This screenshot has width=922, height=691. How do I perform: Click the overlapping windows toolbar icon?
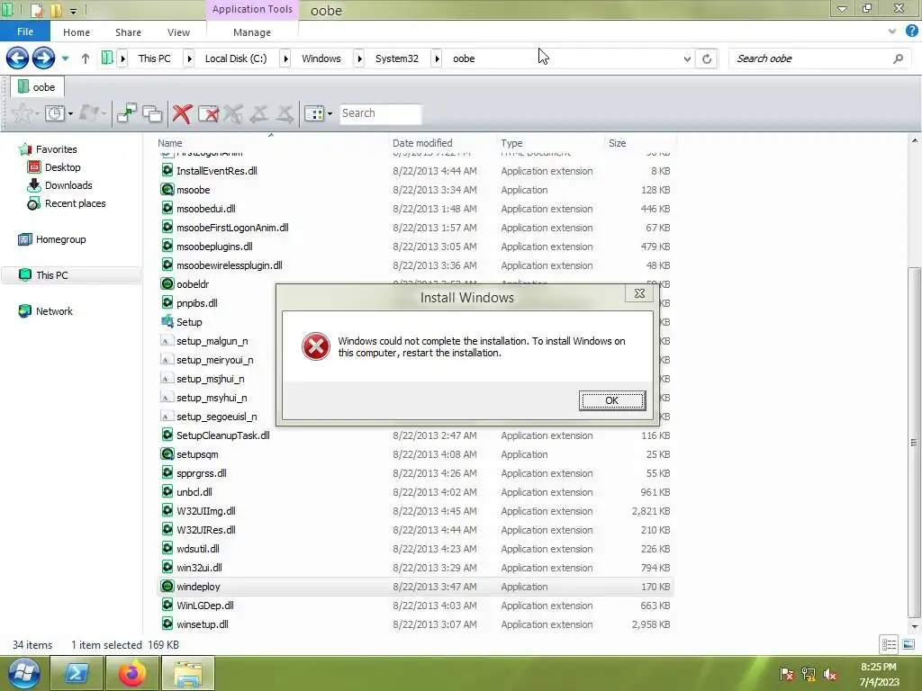152,112
